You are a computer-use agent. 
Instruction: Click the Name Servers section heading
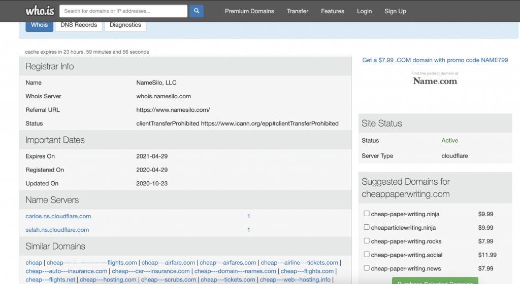(x=52, y=200)
